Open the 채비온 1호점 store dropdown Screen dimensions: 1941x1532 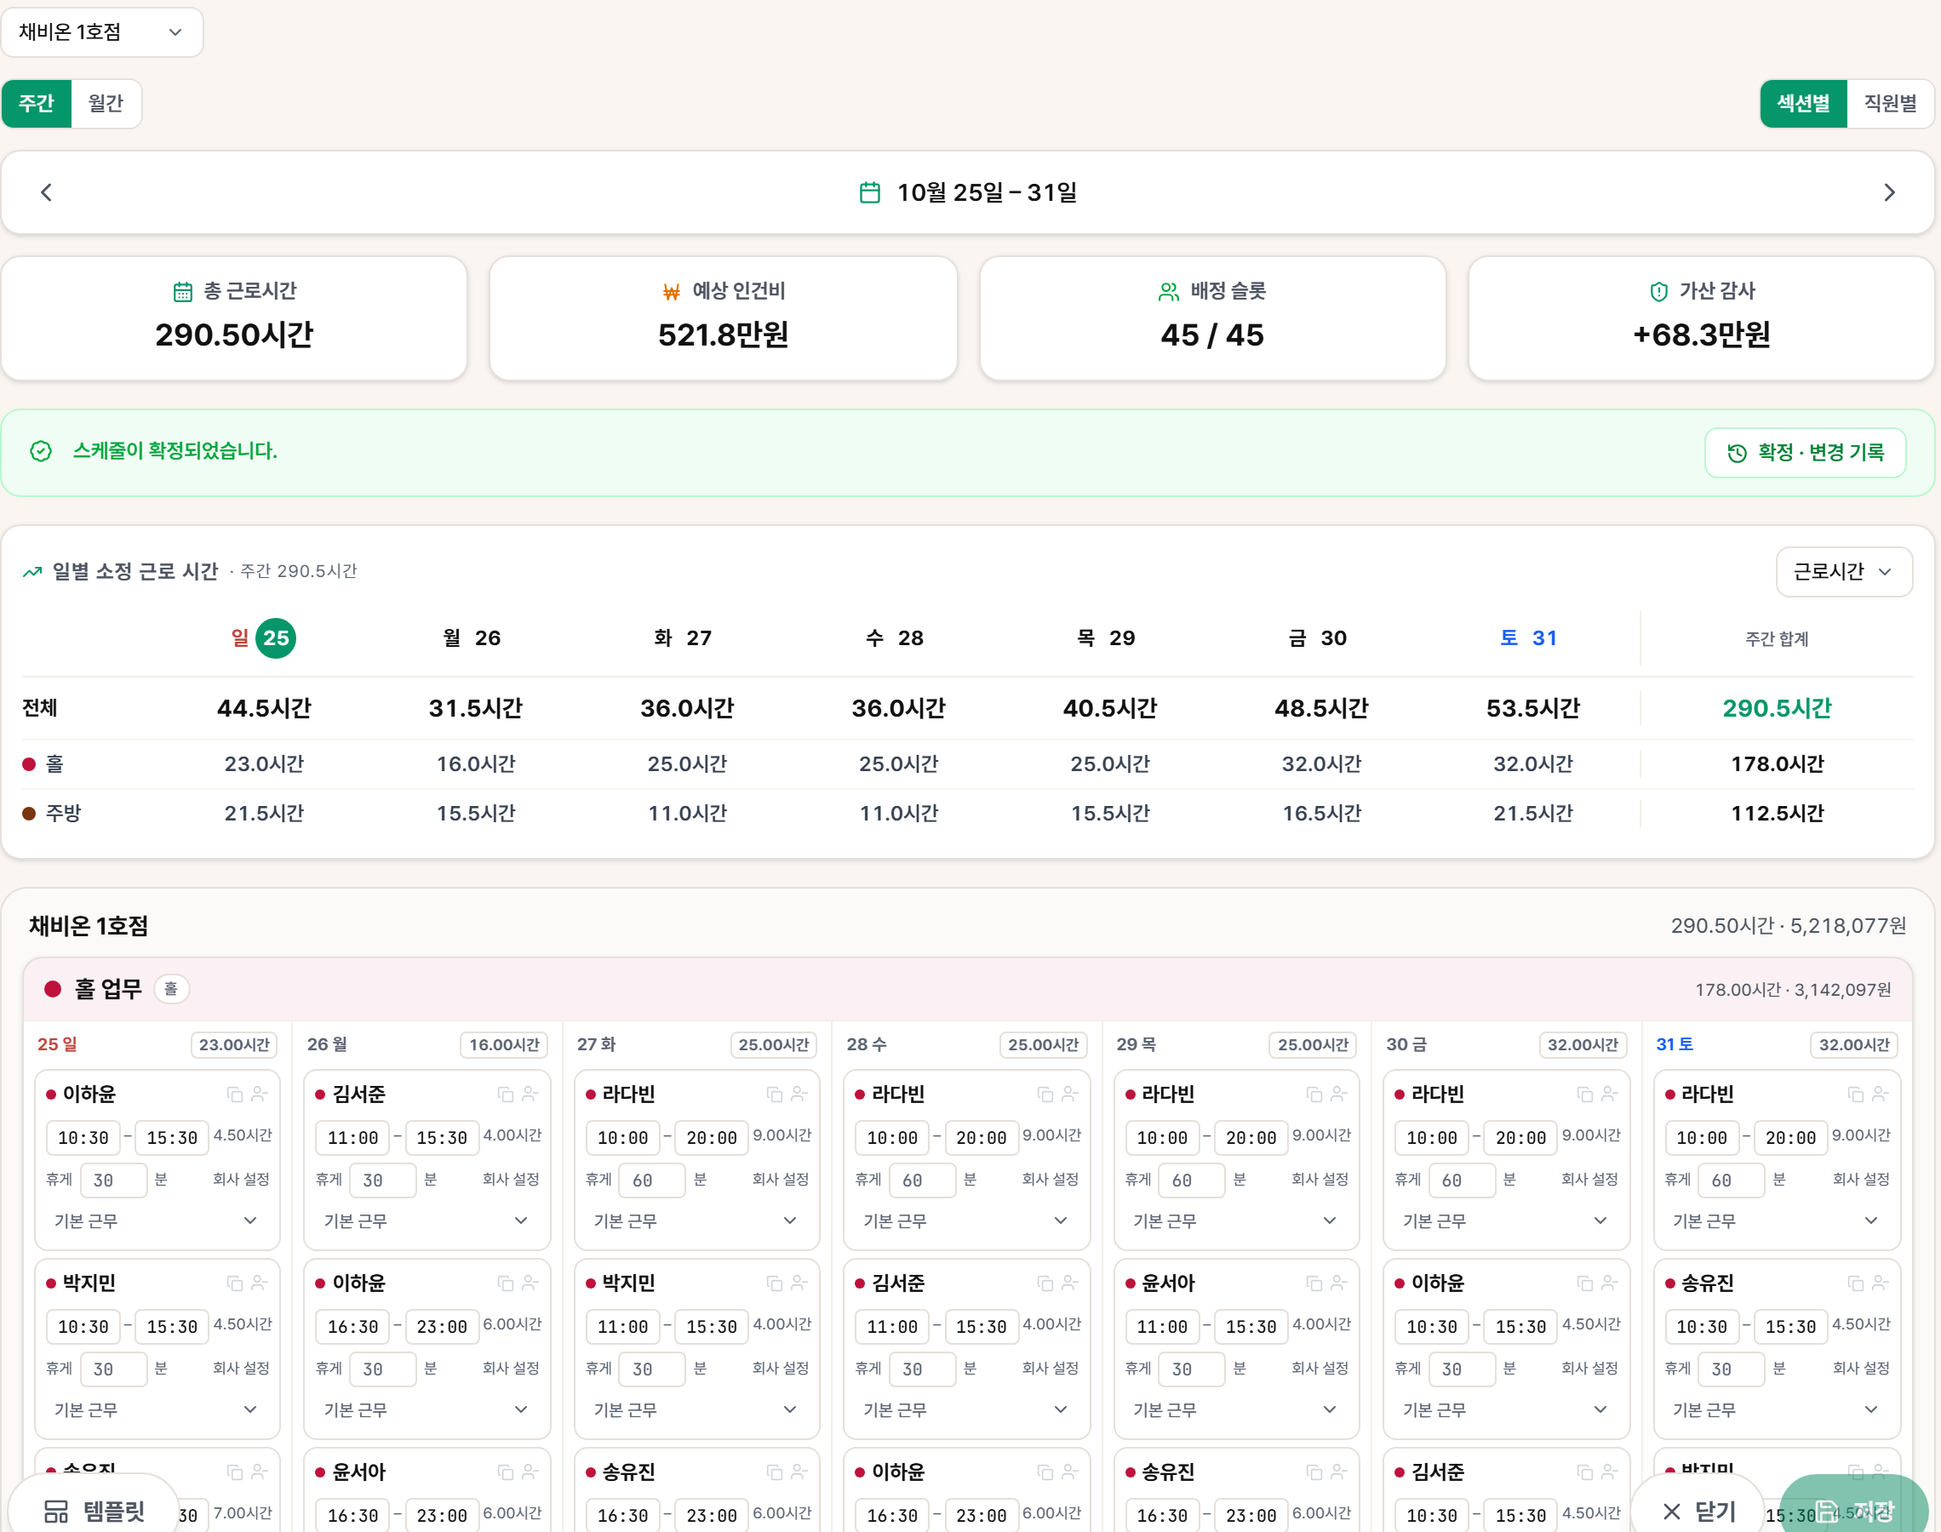tap(101, 32)
